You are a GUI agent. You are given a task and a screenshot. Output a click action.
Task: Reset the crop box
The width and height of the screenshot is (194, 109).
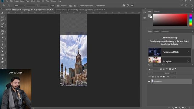coord(124,5)
